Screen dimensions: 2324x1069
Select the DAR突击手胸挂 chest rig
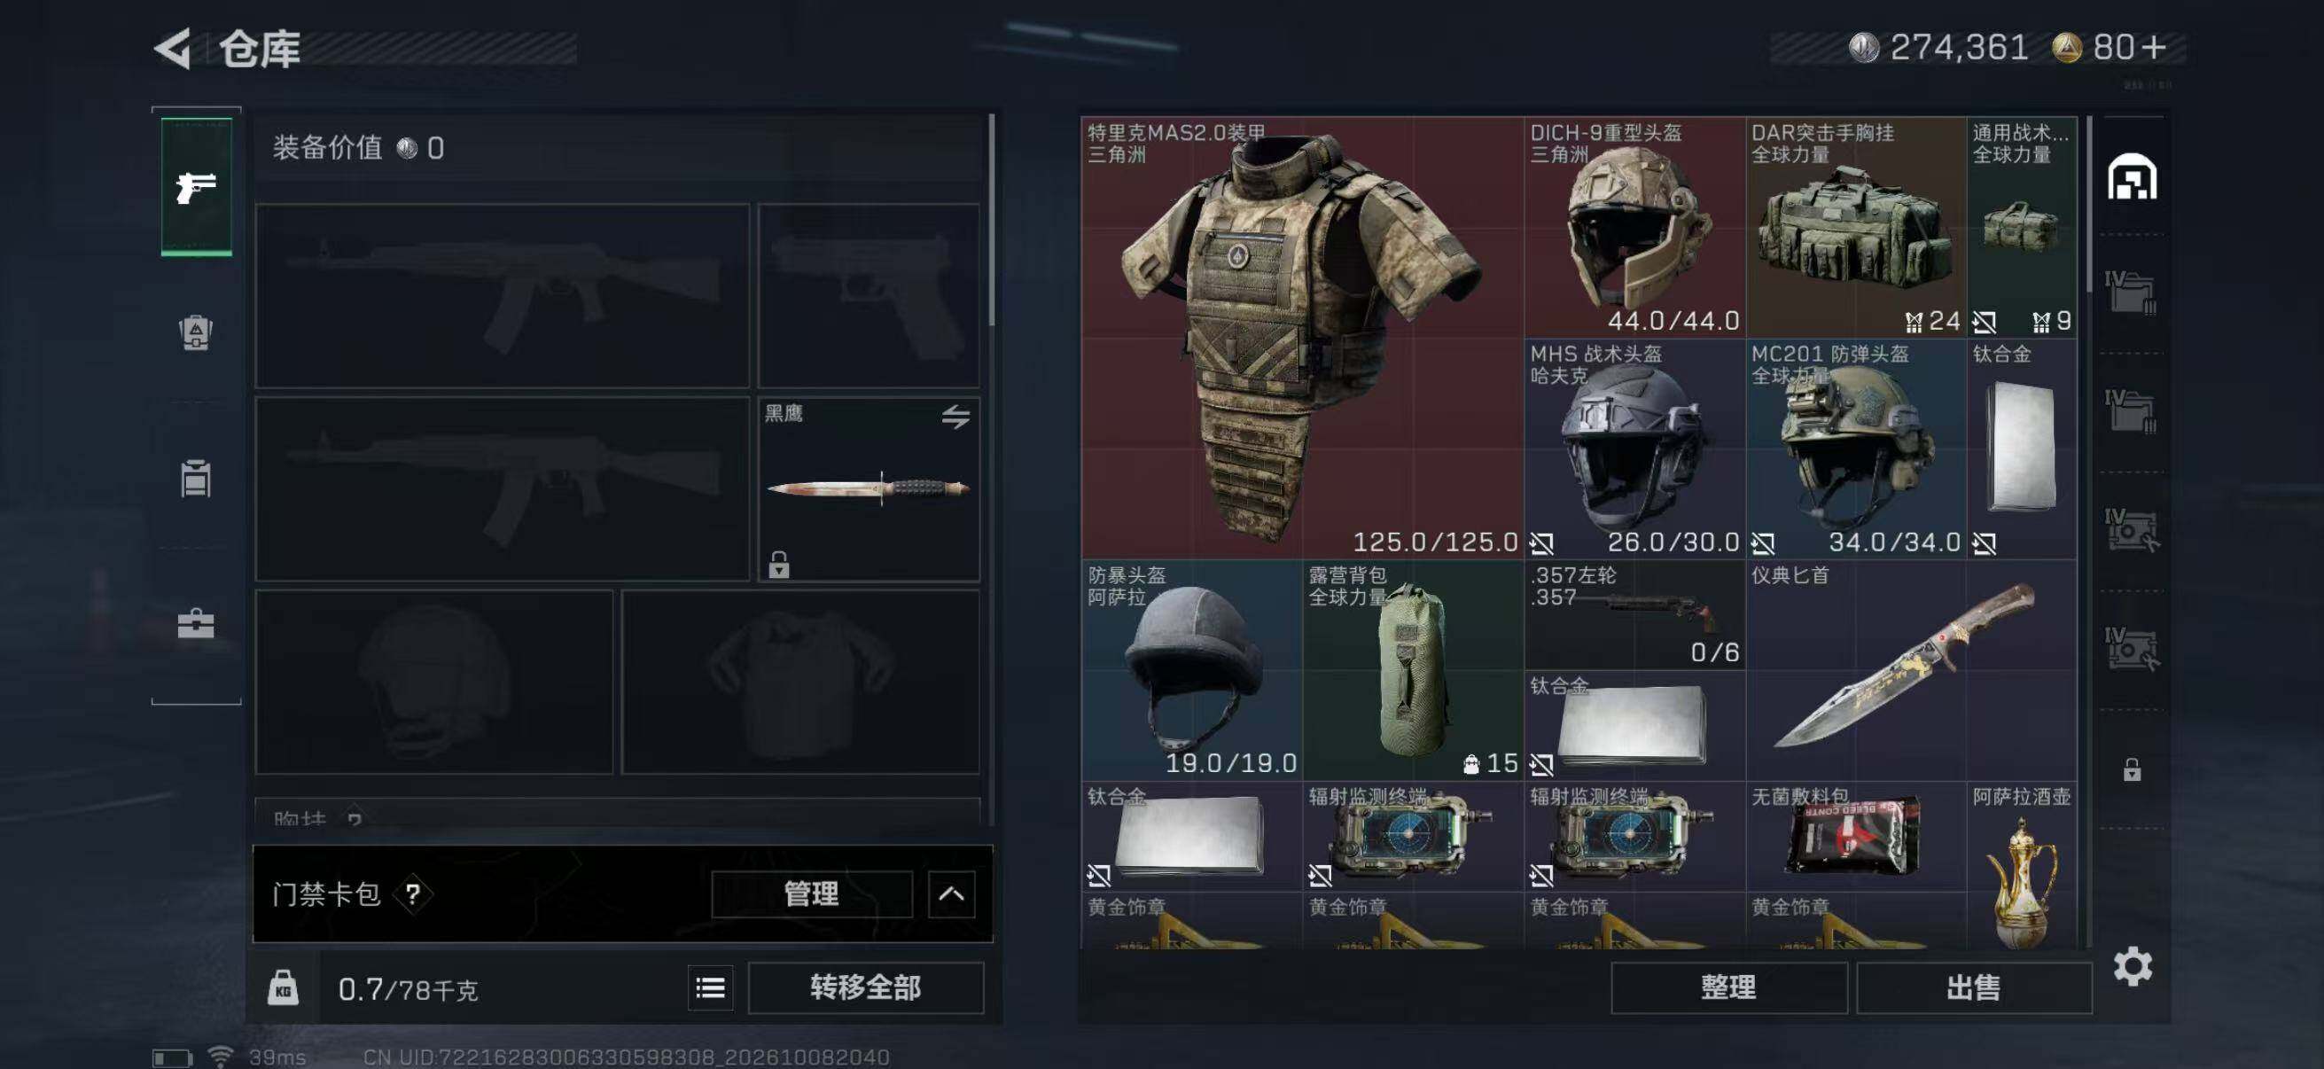pos(1856,227)
